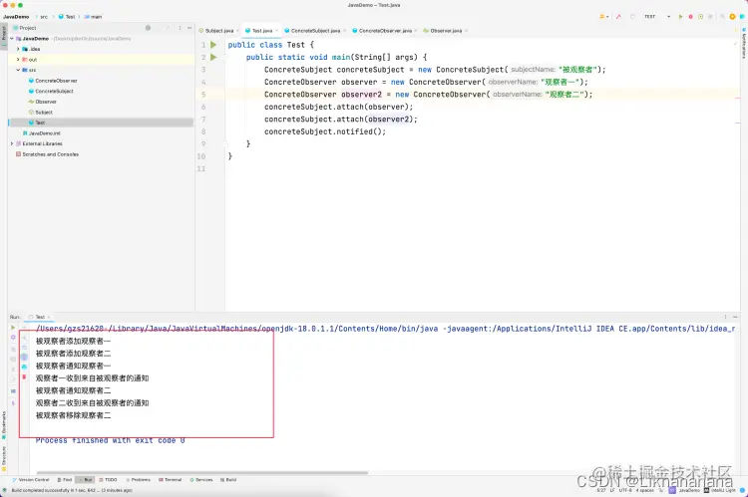Select the Test tab in Run panel
This screenshot has width=748, height=497.
pos(40,317)
